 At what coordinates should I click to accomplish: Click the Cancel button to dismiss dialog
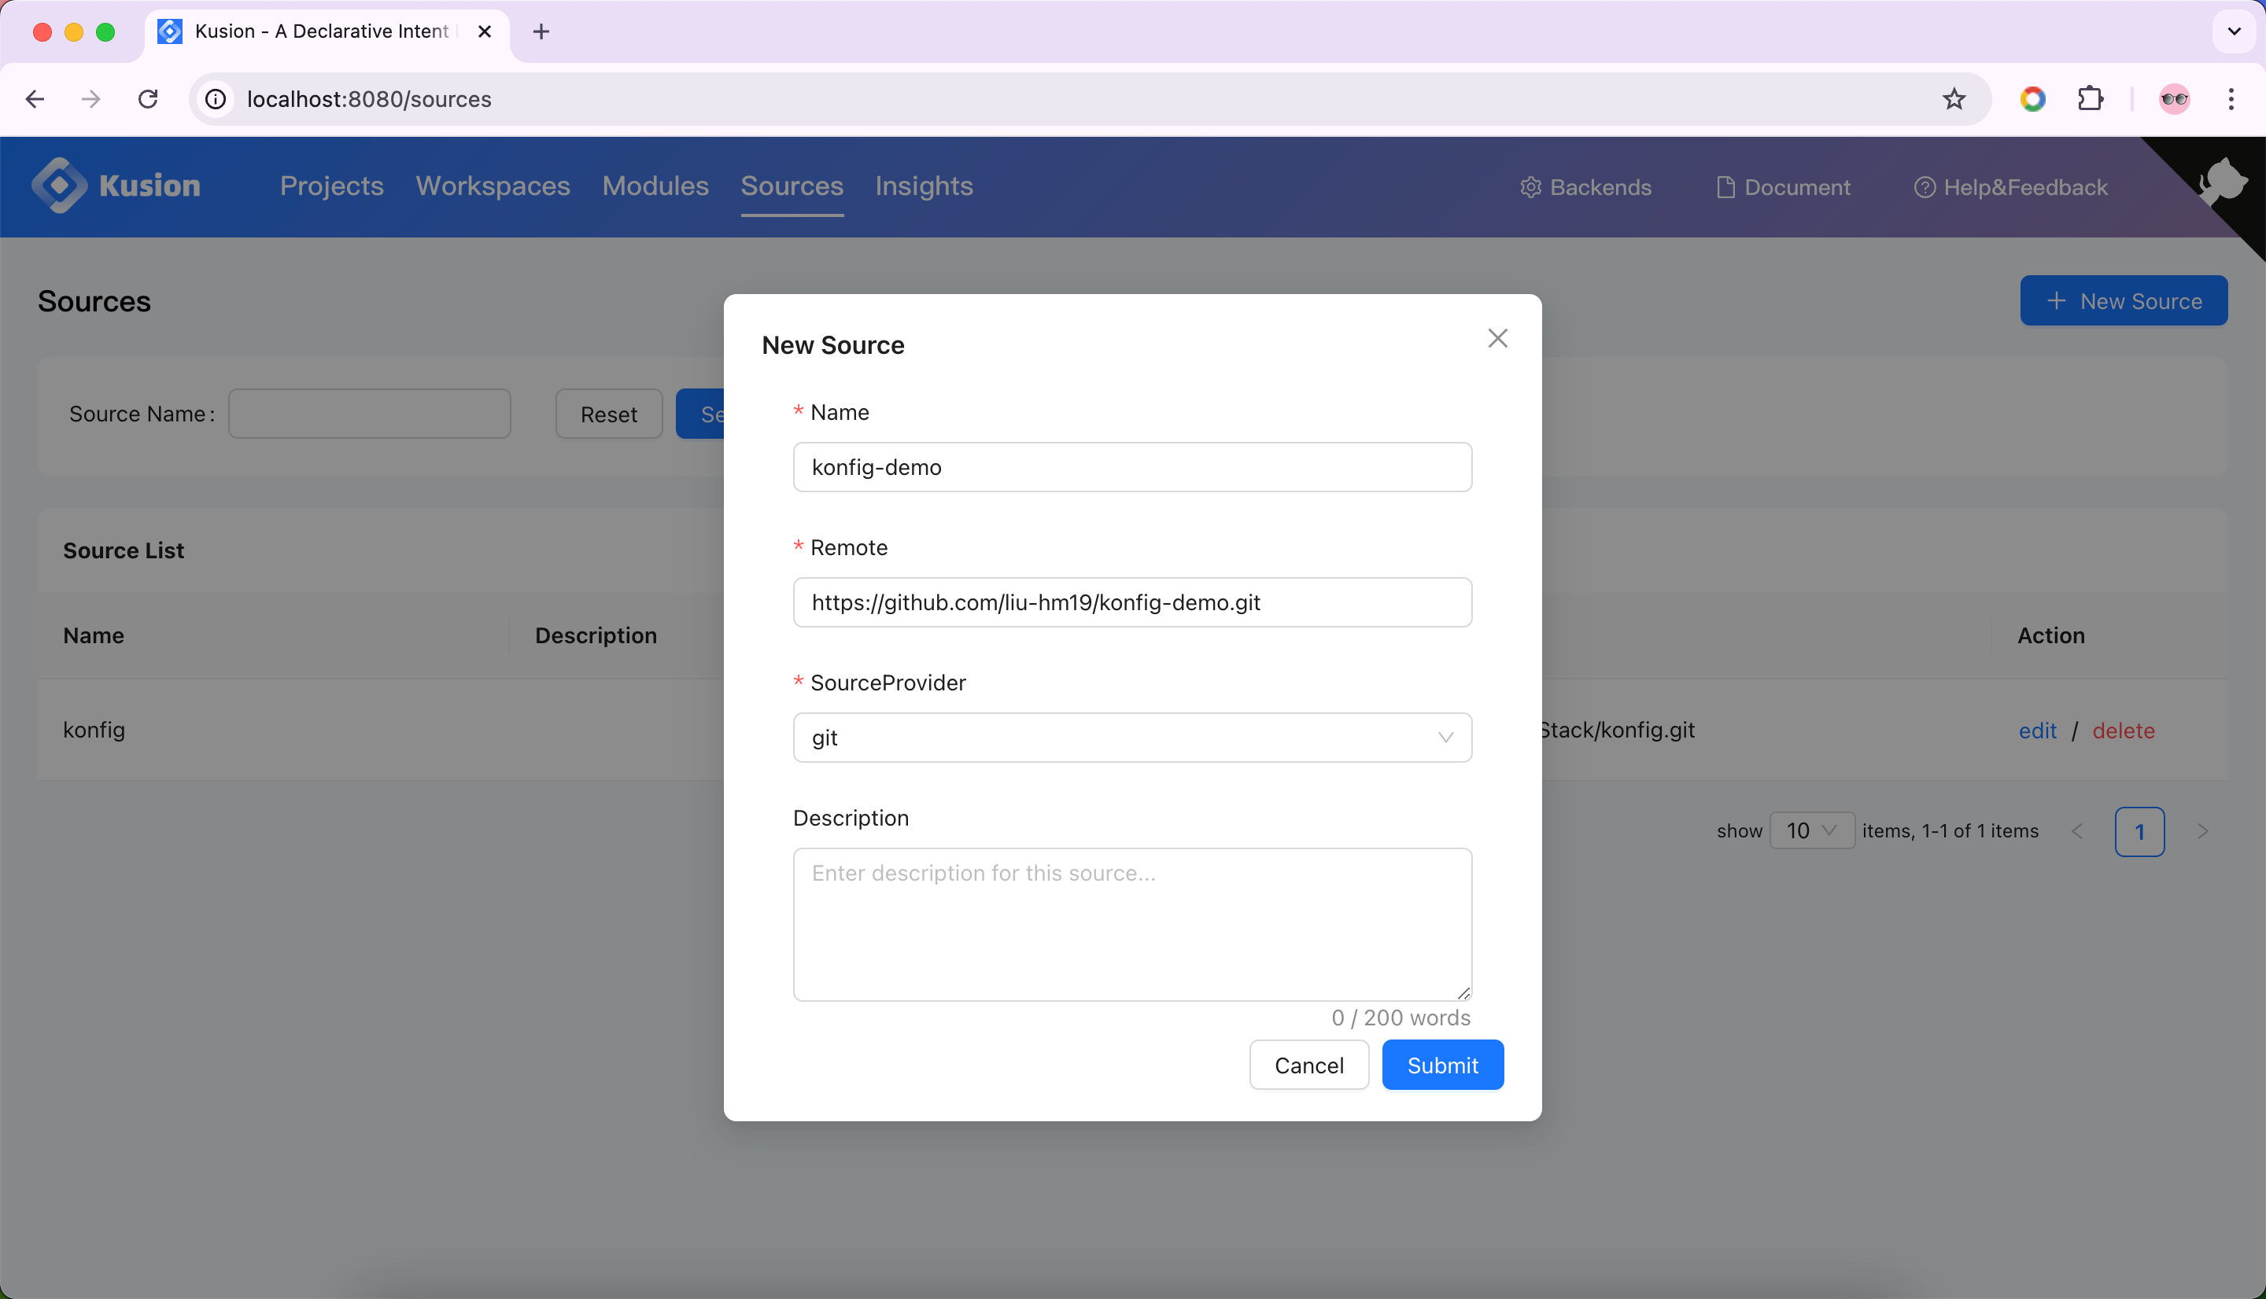point(1309,1064)
